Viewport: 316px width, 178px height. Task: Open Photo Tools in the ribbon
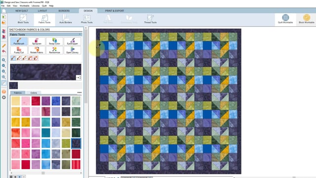(87, 19)
